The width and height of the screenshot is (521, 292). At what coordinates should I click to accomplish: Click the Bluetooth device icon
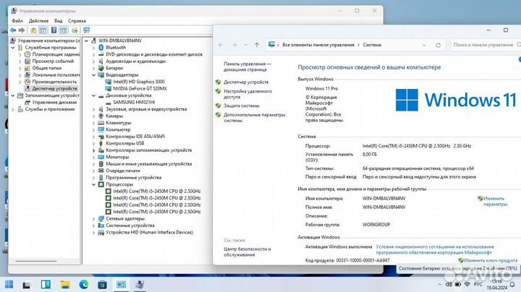[101, 48]
